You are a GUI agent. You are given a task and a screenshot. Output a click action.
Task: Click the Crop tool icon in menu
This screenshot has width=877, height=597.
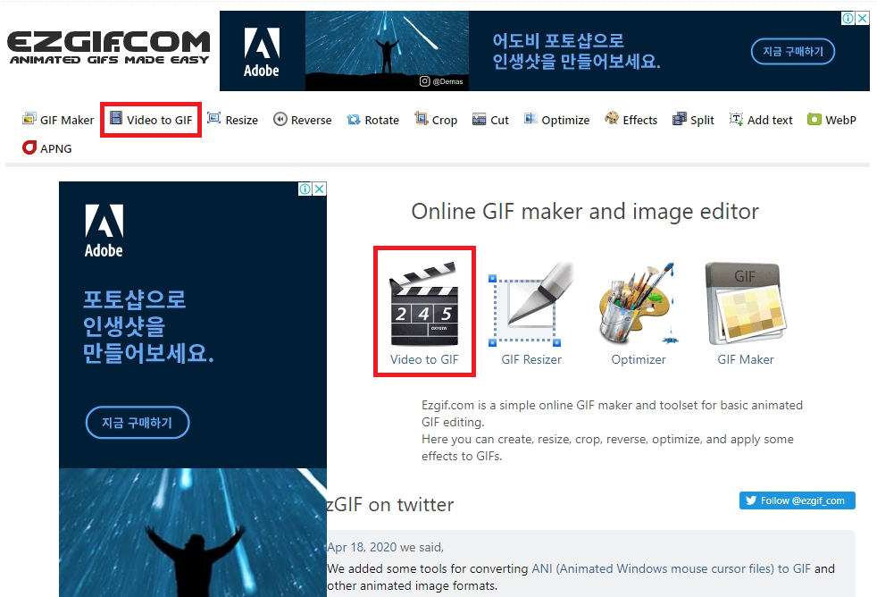pyautogui.click(x=421, y=118)
